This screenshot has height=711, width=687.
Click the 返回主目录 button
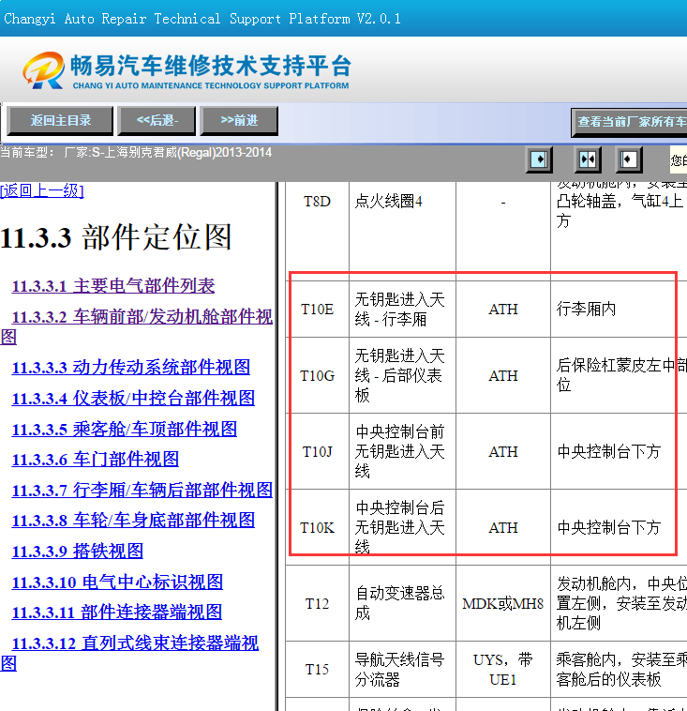[x=60, y=121]
